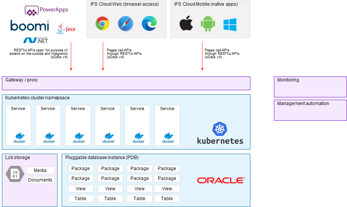Select the Media box in Lob storage
Image resolution: width=347 pixels, height=207 pixels.
40,170
